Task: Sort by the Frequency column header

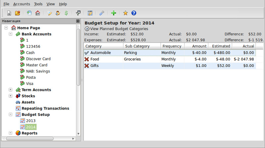Action: click(x=172, y=46)
